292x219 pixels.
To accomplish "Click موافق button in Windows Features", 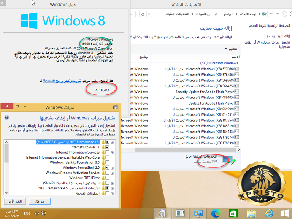I will 40,201.
